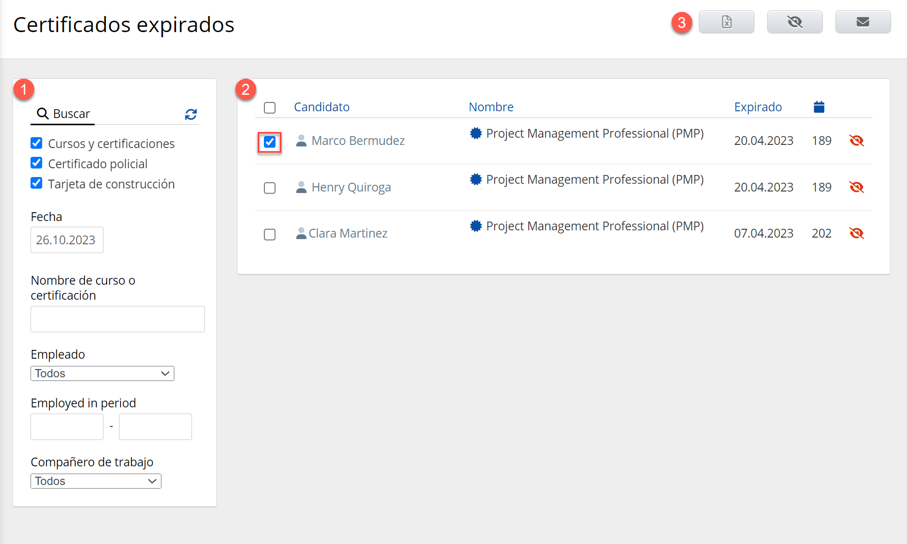The height and width of the screenshot is (544, 907).
Task: Uncheck Cursos y certificaciones checkbox
Action: click(37, 143)
